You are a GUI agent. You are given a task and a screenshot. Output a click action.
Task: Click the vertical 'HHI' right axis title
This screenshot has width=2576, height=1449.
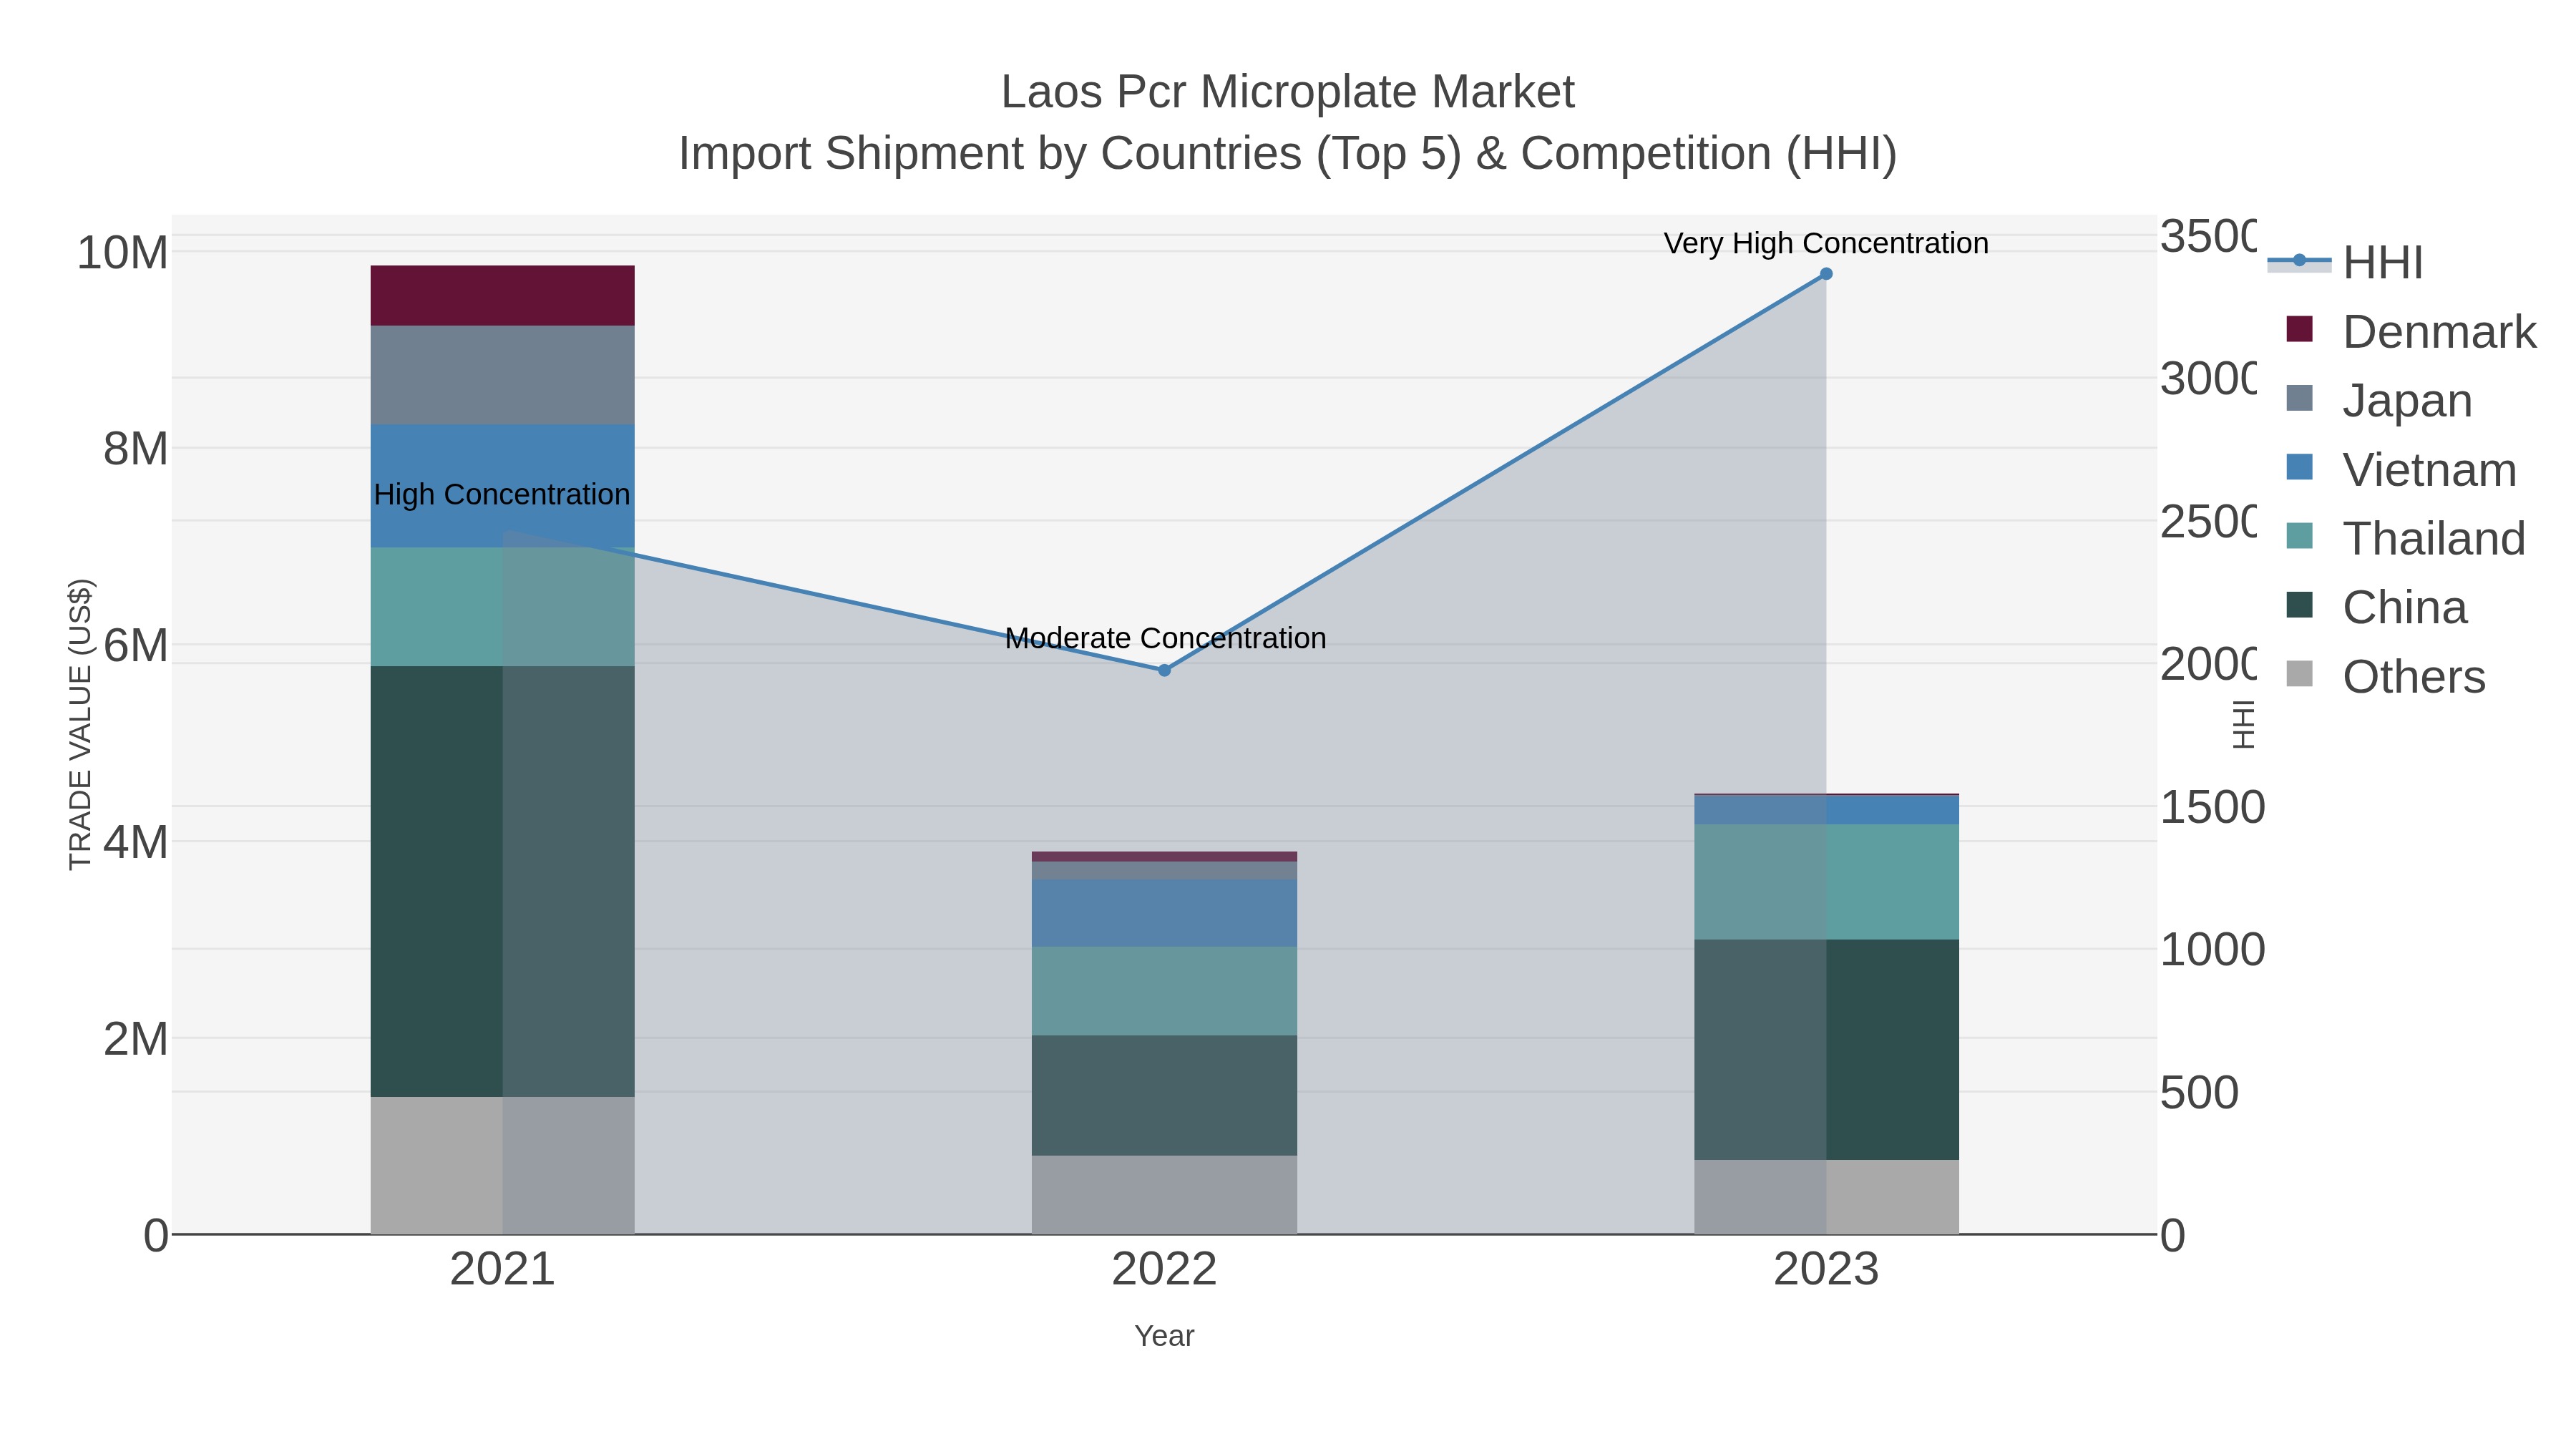click(x=2245, y=724)
